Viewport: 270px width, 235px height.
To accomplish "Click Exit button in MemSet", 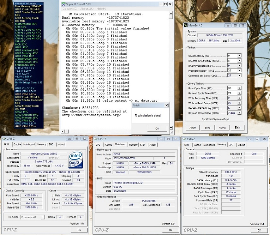I will coord(237,128).
